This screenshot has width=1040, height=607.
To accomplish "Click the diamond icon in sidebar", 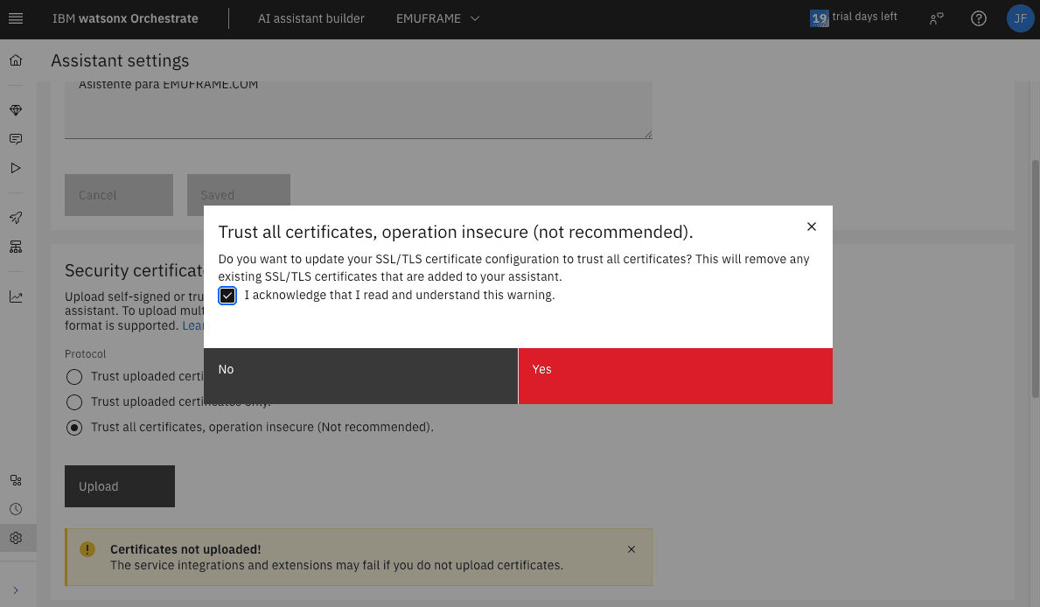I will point(16,110).
